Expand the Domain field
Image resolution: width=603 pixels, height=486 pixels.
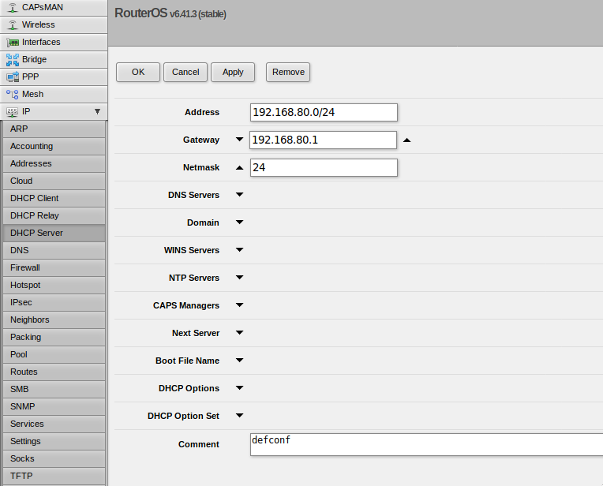click(x=240, y=222)
